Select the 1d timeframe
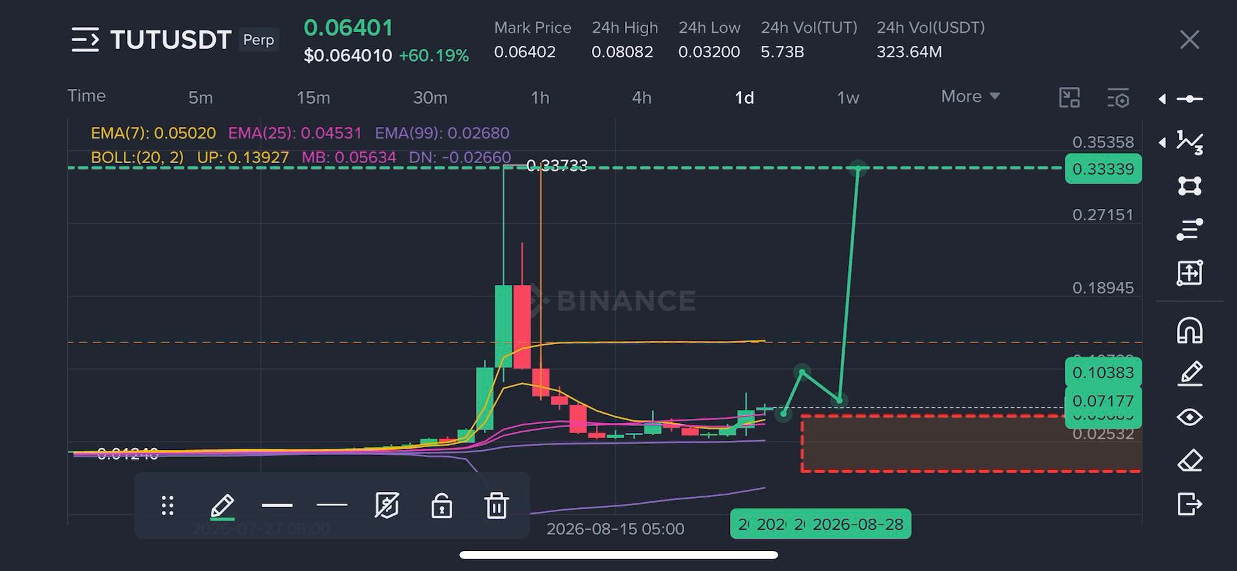Viewport: 1237px width, 571px height. (x=744, y=97)
